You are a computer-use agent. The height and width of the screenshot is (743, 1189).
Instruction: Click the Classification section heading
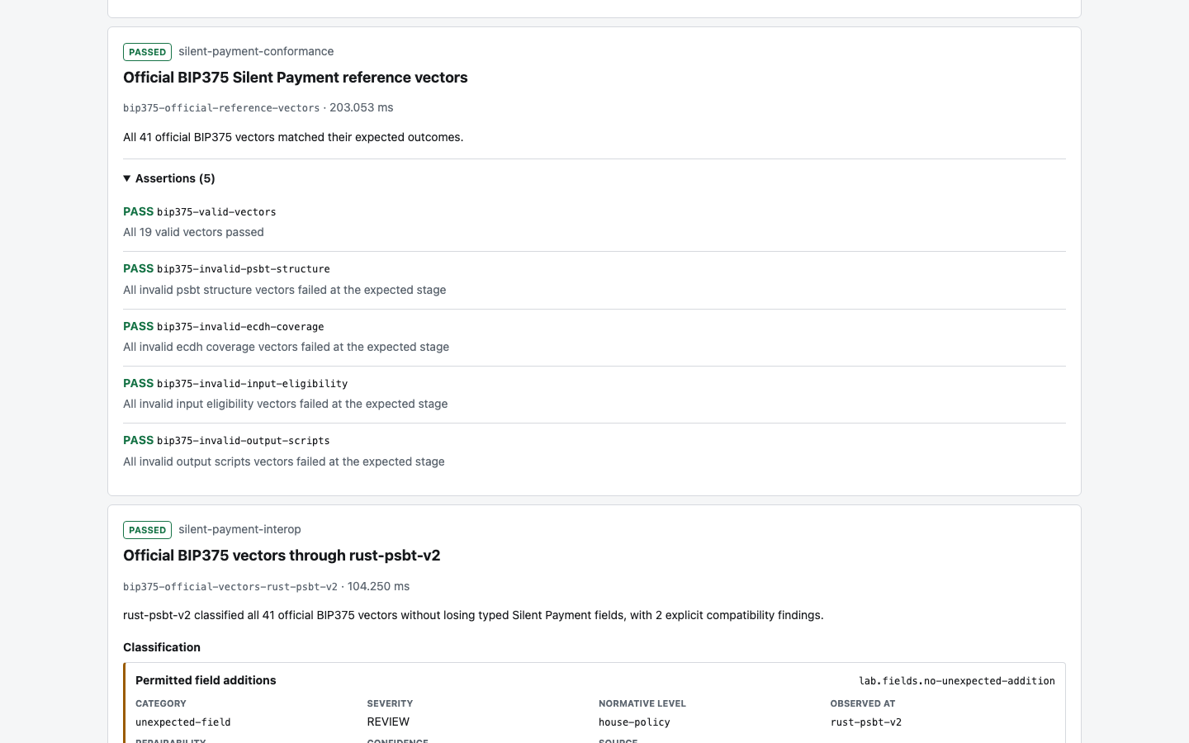click(x=162, y=647)
